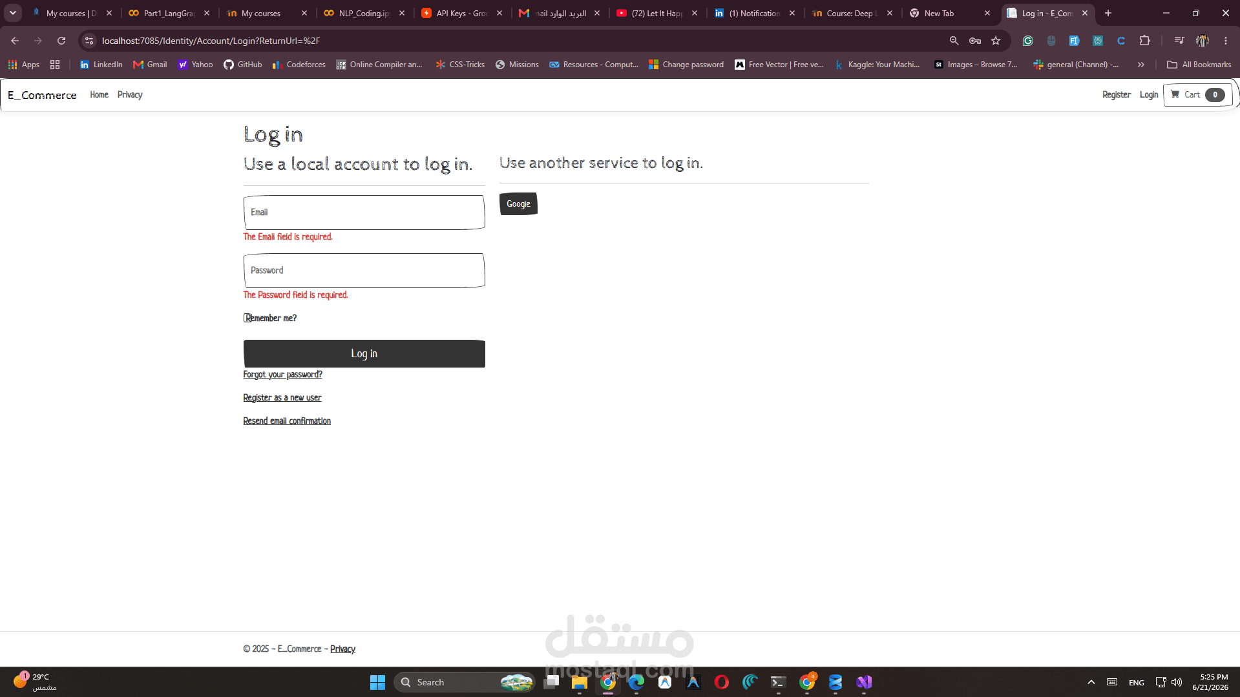1240x697 pixels.
Task: Switch input language via ENG indicator
Action: [1137, 683]
